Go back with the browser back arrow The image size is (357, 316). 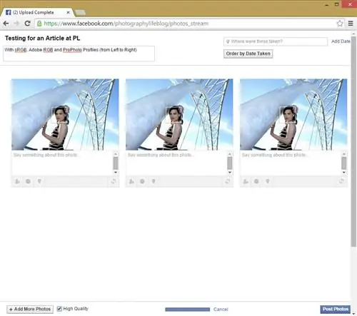pos(6,24)
